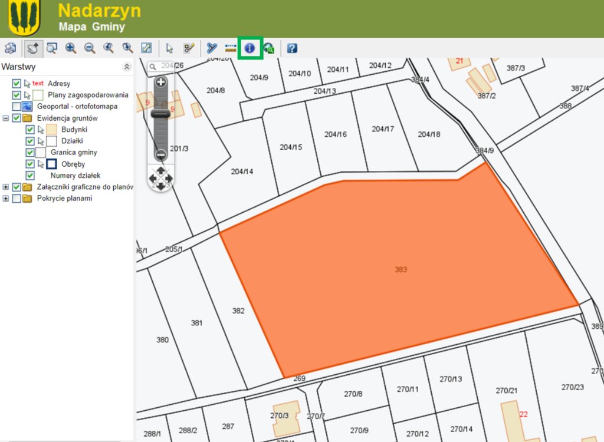Enable Geoportal - ortofotomapa layer checkbox
This screenshot has height=442, width=604.
pos(17,107)
